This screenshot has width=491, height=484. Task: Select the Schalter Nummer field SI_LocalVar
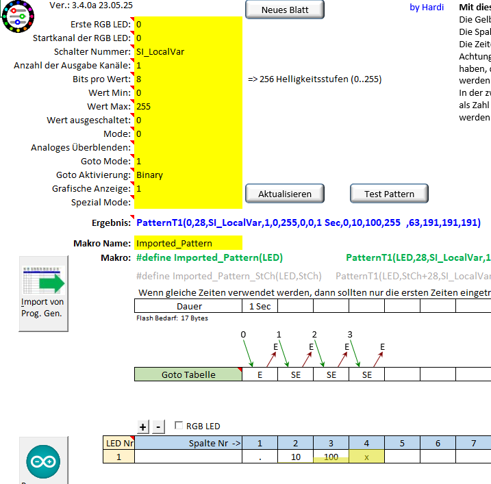click(188, 51)
